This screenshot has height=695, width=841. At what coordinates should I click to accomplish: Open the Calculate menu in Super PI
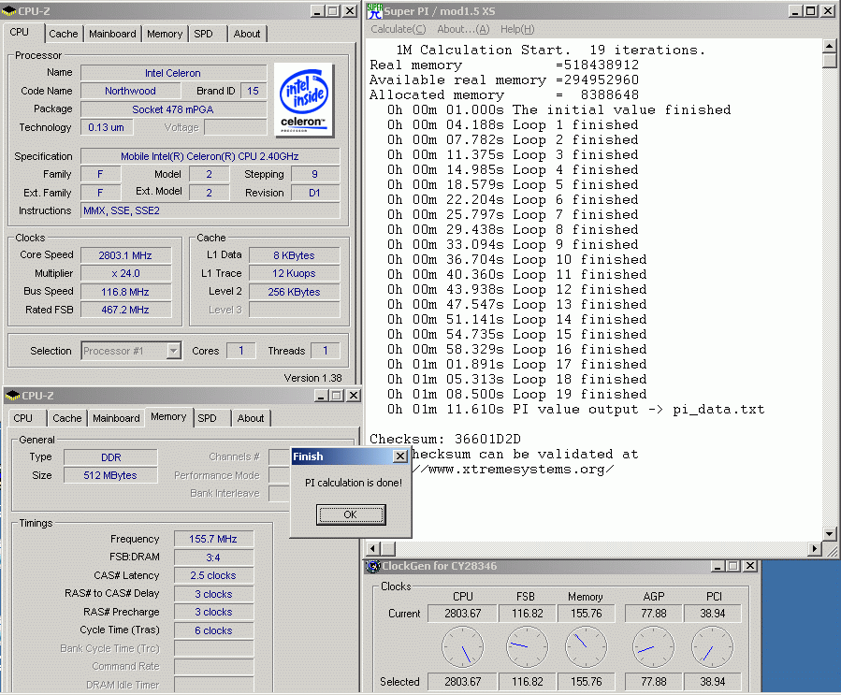(x=398, y=29)
